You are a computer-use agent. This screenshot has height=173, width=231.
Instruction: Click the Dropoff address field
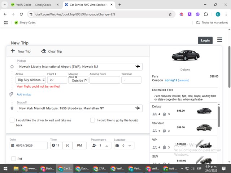click(x=80, y=108)
